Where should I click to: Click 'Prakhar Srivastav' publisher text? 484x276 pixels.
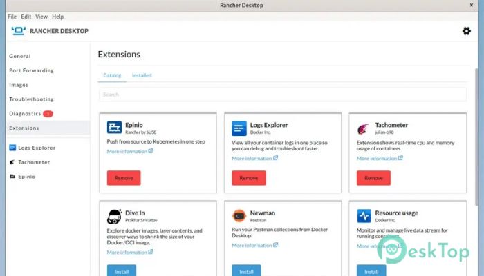141,220
